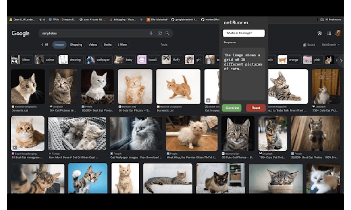This screenshot has width=351, height=210.
Task: Open '750+ Cute Cat Pict...' thumbnail in first row
Action: [x=326, y=86]
